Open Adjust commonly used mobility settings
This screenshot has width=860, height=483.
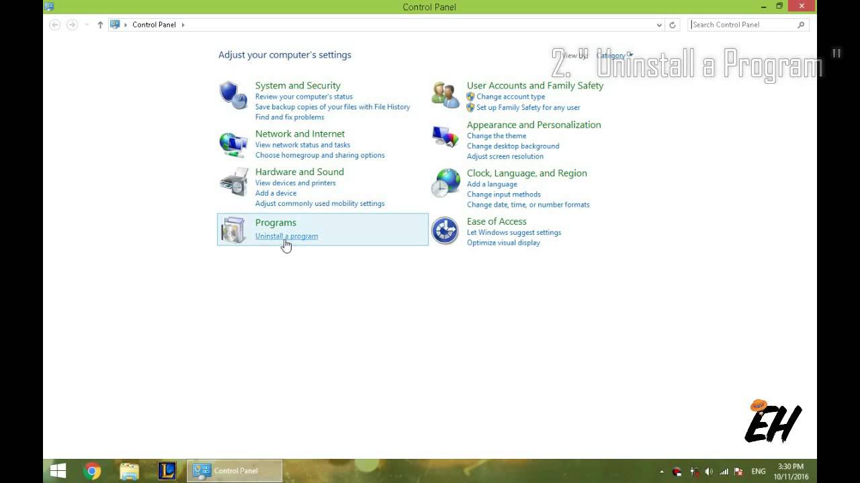pos(320,203)
